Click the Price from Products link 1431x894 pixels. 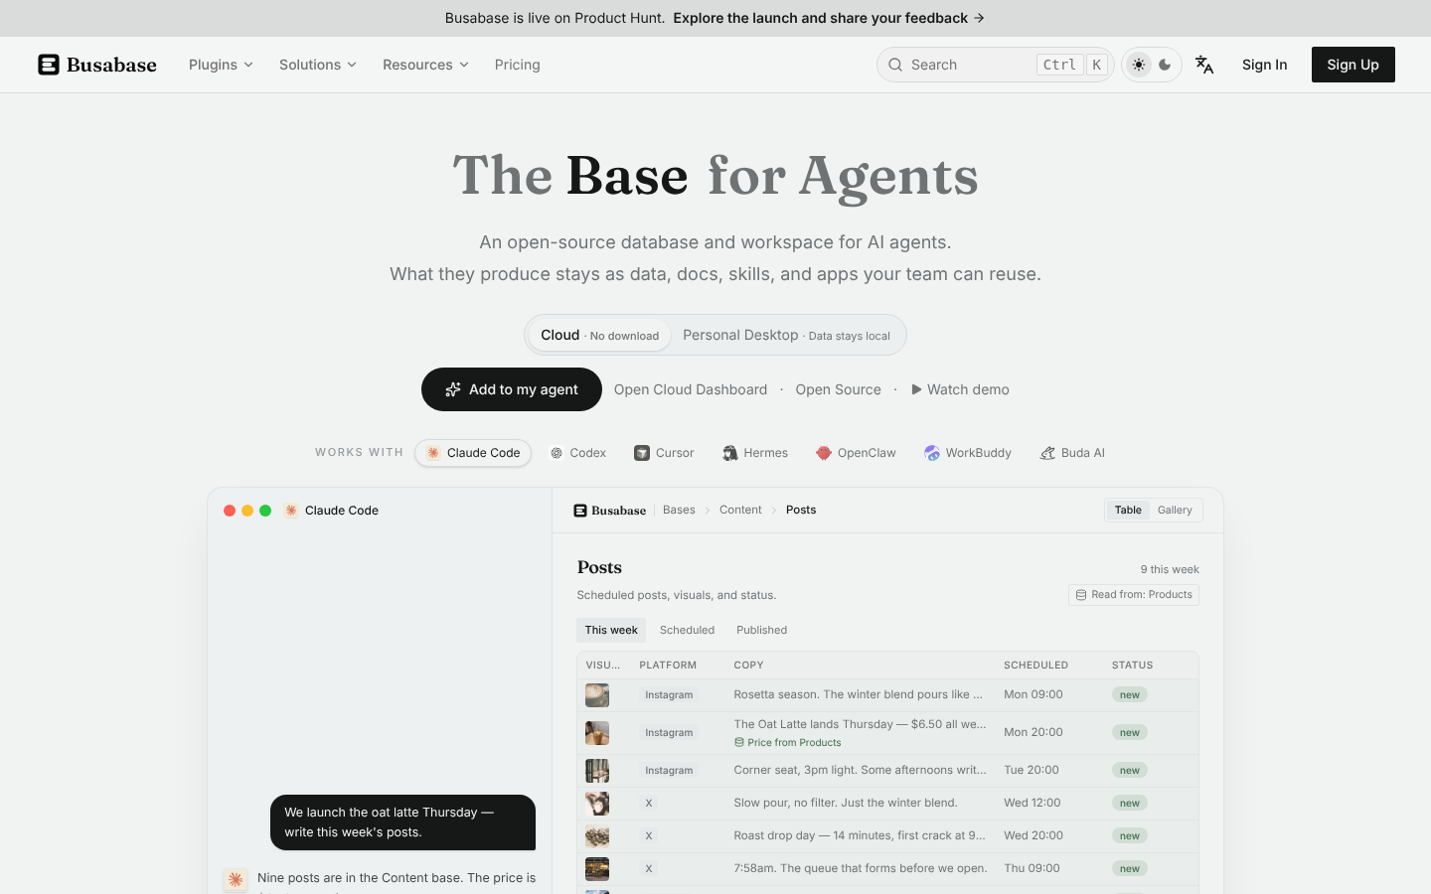[x=787, y=742]
